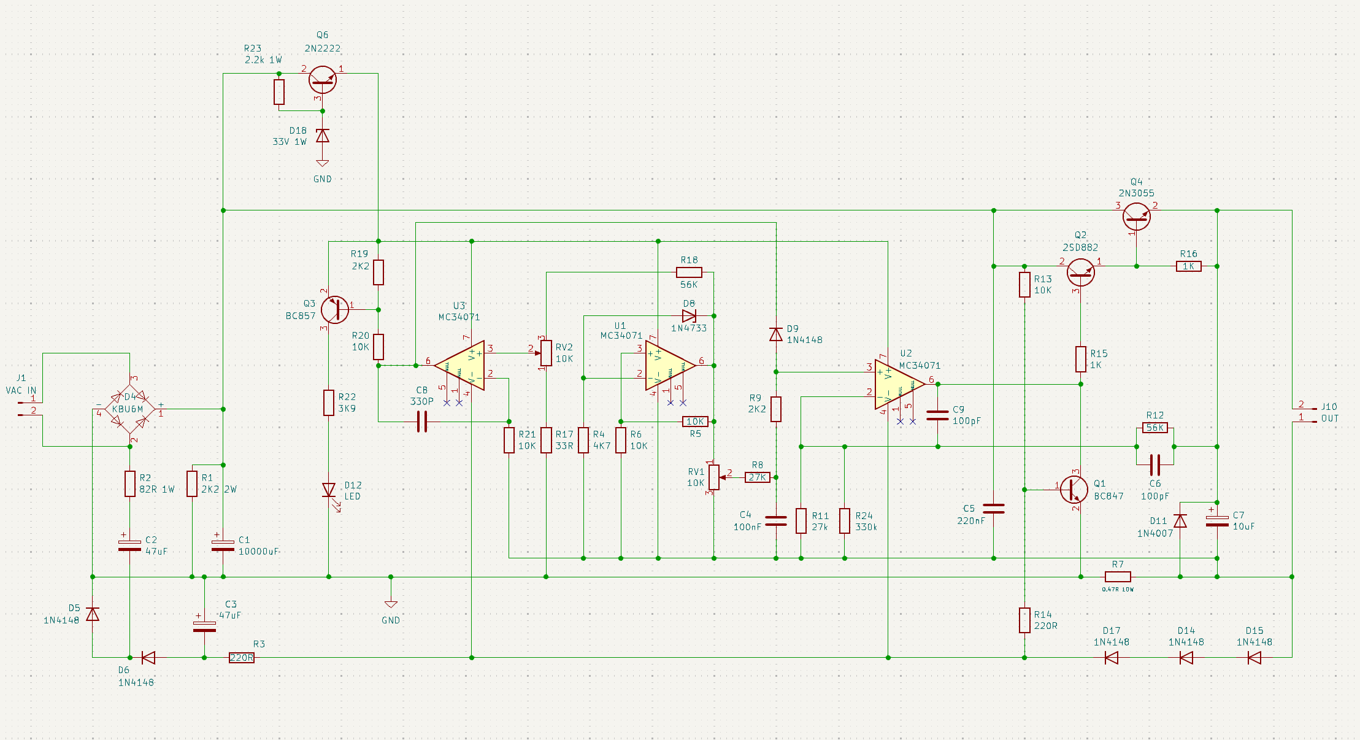Select the RV1 10K potentiometer symbol
Image resolution: width=1360 pixels, height=740 pixels.
[714, 477]
